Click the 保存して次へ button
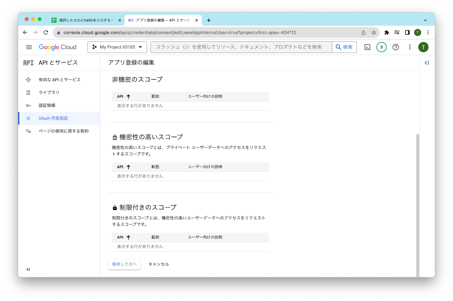 (124, 264)
